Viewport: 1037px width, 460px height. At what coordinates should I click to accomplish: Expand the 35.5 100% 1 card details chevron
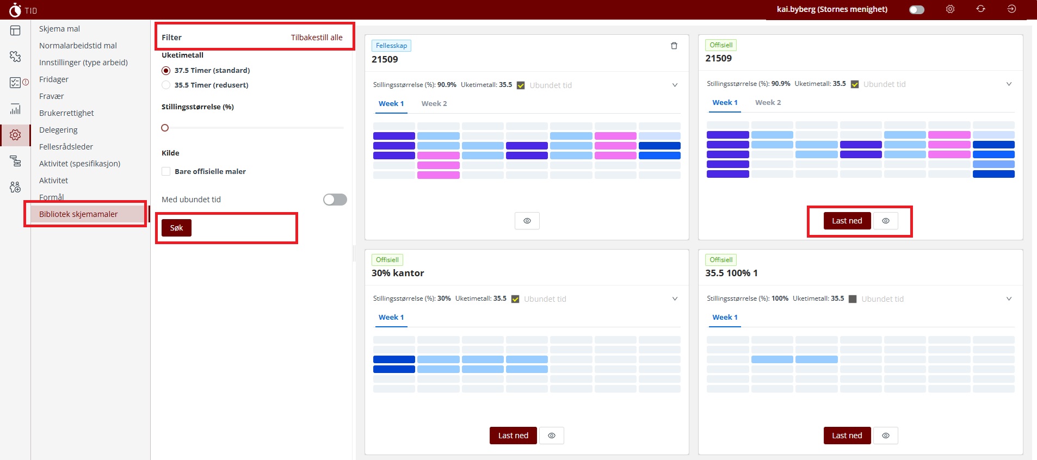pyautogui.click(x=1009, y=299)
